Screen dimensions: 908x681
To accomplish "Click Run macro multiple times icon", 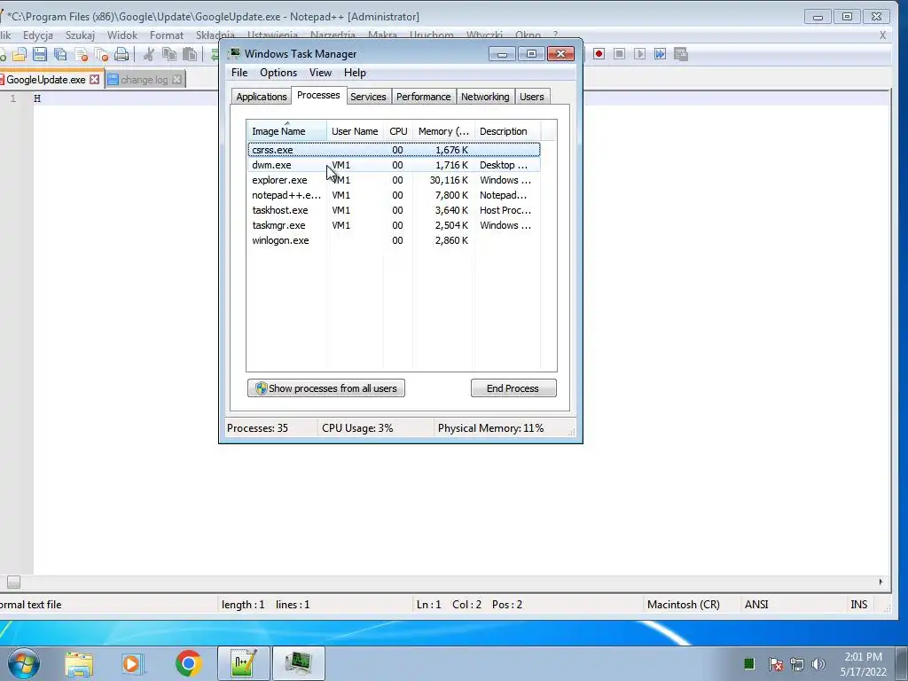I will (x=660, y=54).
